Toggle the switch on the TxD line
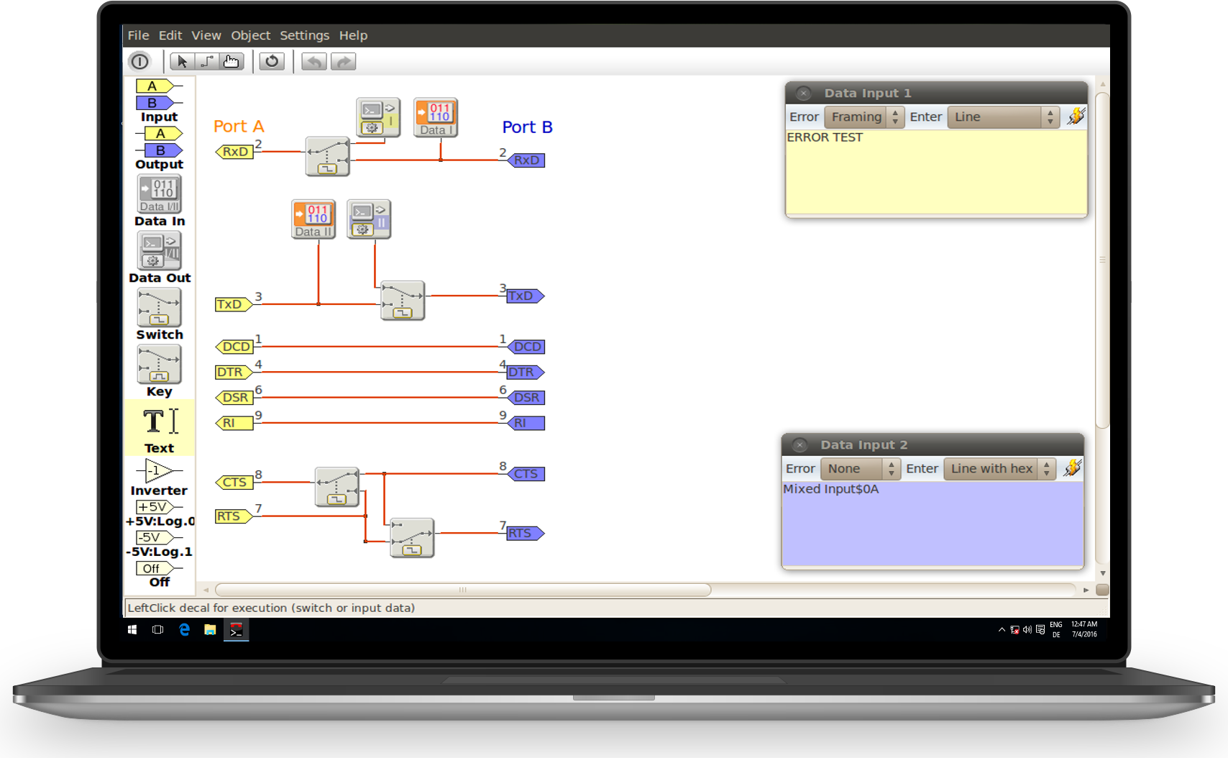The height and width of the screenshot is (758, 1228). pos(403,301)
